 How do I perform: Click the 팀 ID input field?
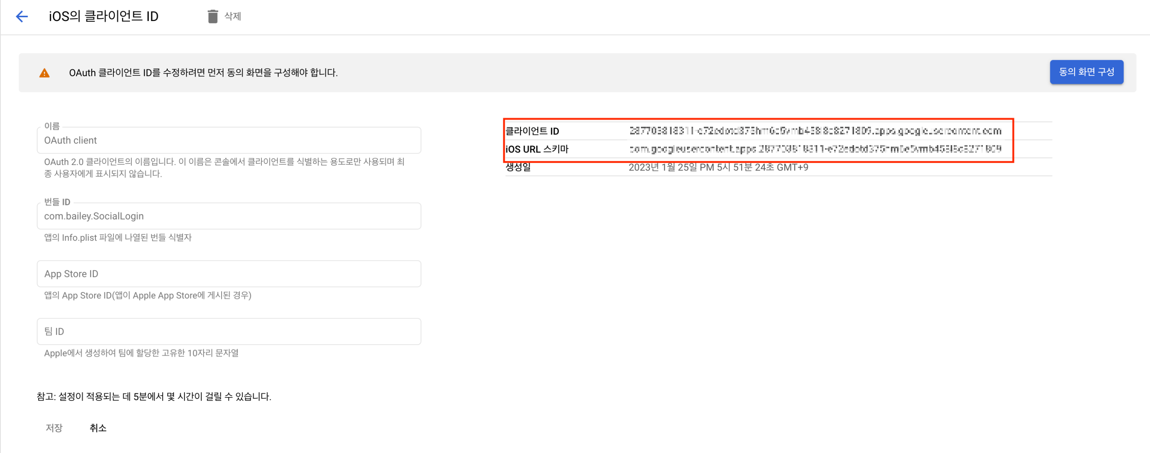(x=228, y=331)
